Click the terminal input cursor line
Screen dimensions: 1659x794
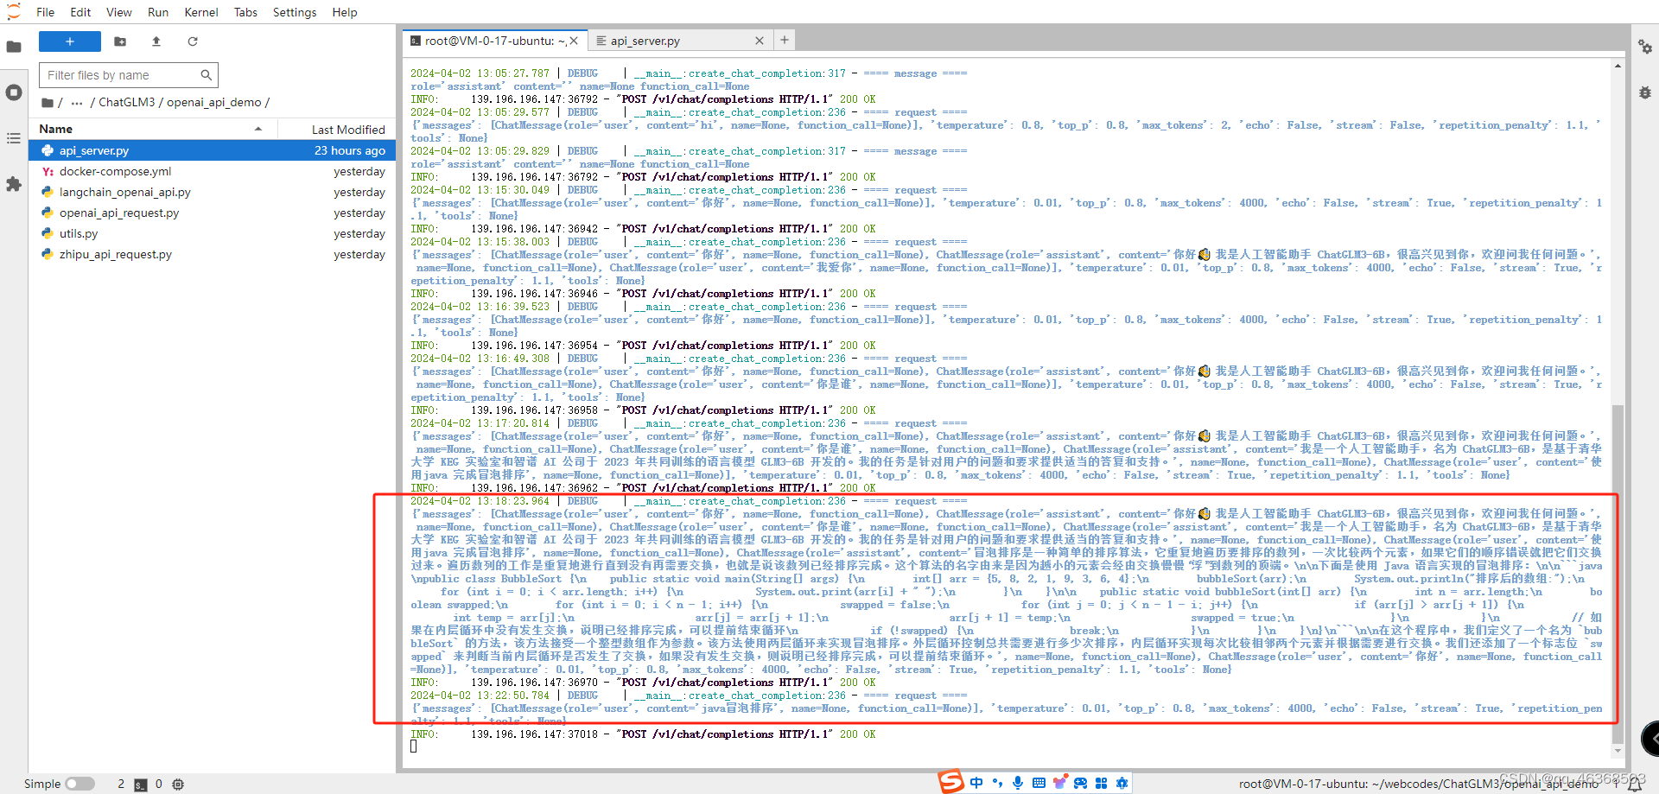tap(414, 746)
